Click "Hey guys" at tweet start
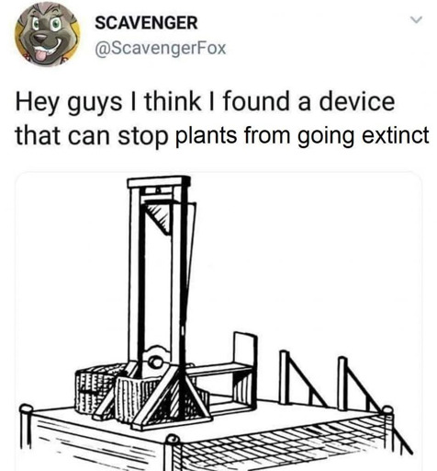The image size is (437, 471). click(x=69, y=104)
